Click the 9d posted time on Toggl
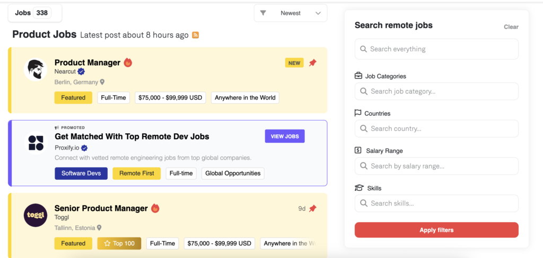The width and height of the screenshot is (543, 258). click(x=302, y=209)
